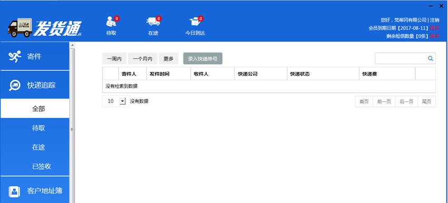This screenshot has height=203, width=448.
Task: Click 购买 next to membership expiry date
Action: (x=435, y=28)
